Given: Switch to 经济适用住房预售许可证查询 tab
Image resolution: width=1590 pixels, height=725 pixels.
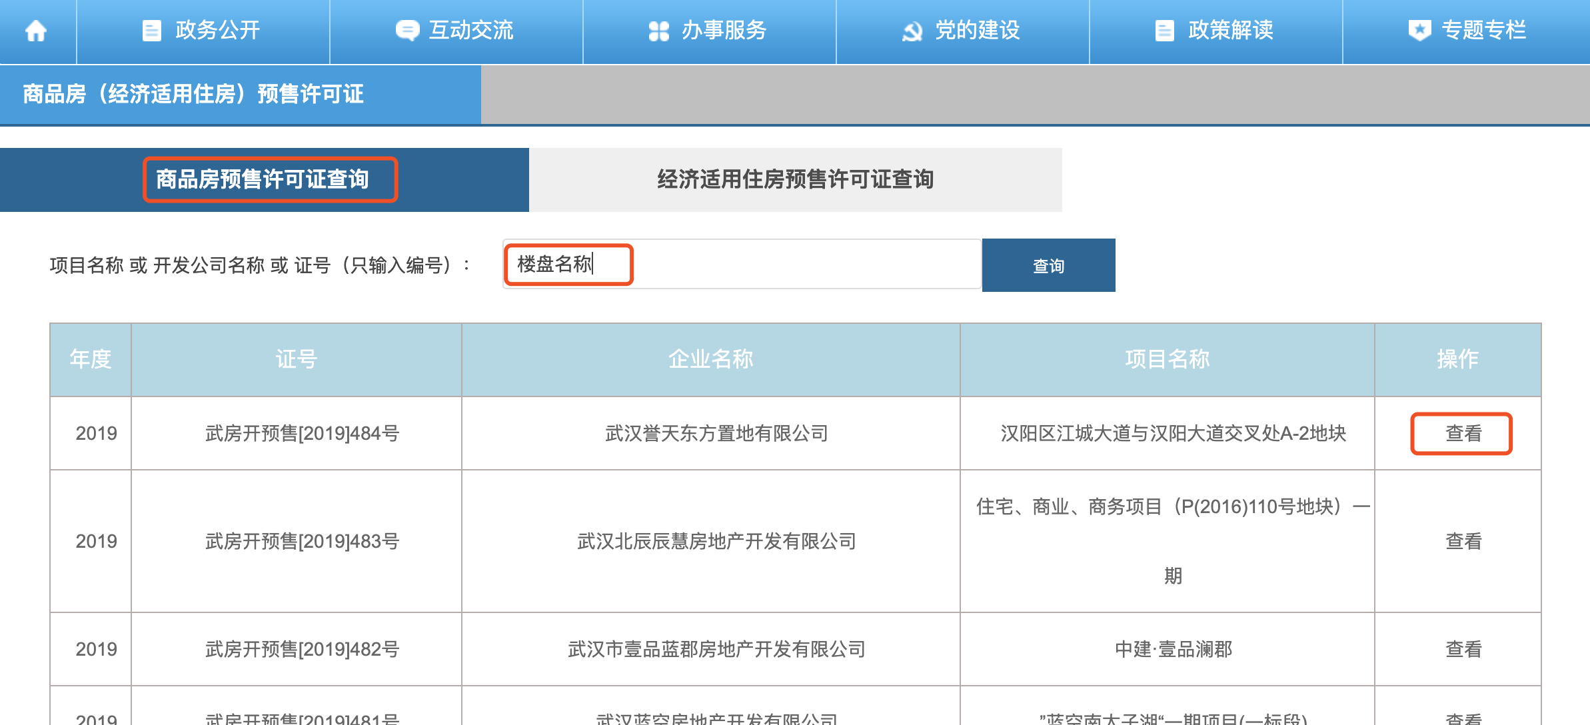Looking at the screenshot, I should click(x=795, y=179).
